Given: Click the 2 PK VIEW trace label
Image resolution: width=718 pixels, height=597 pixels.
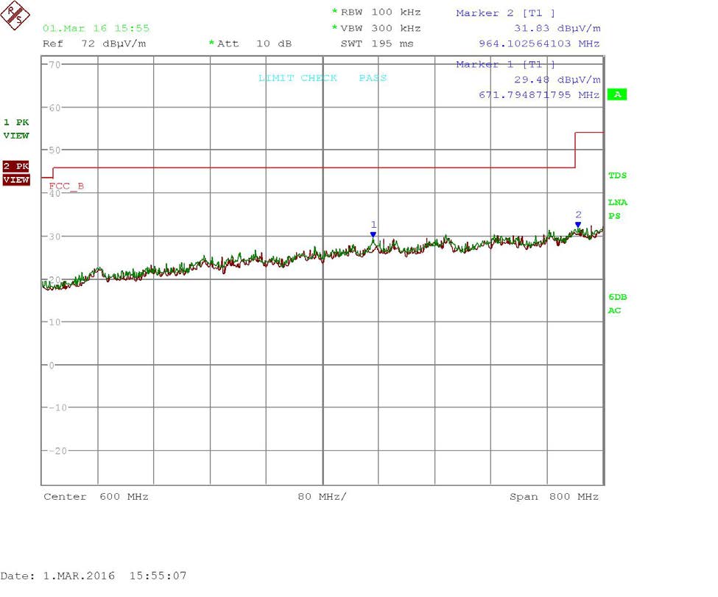Looking at the screenshot, I should 16,173.
